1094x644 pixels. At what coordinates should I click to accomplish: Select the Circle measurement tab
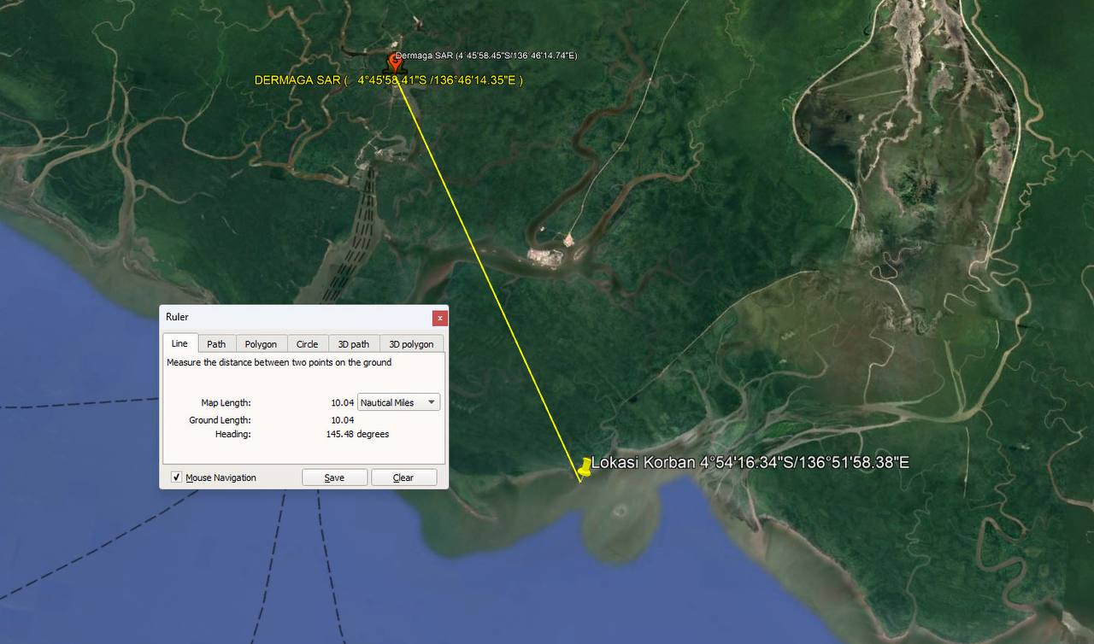[x=307, y=344]
